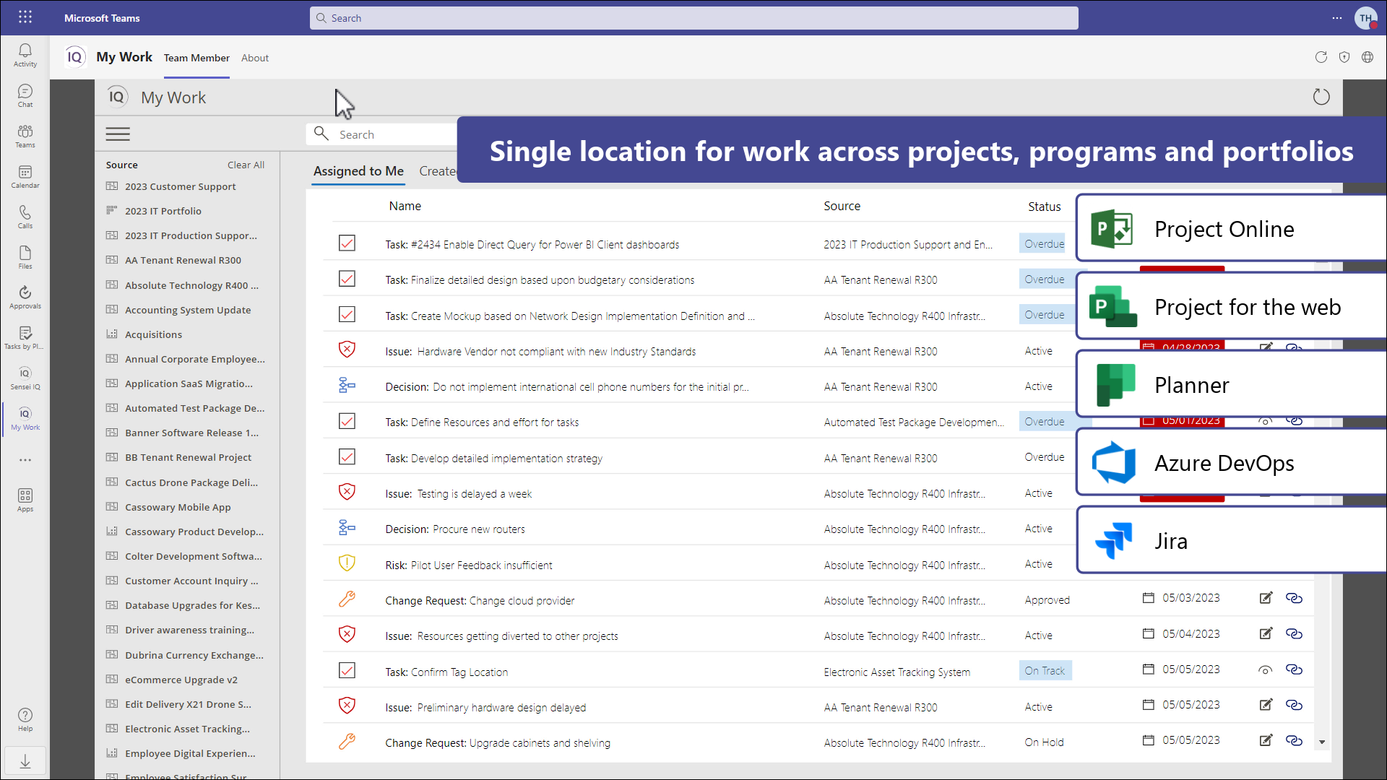Select the Assigned to Me tab
The height and width of the screenshot is (780, 1387).
click(x=358, y=171)
